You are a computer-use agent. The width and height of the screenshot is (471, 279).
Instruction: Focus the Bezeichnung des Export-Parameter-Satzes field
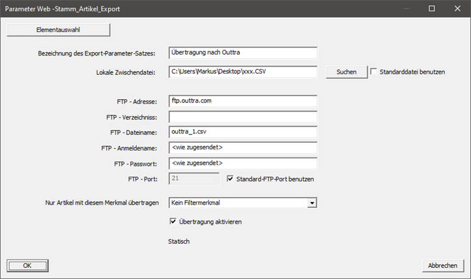[243, 53]
